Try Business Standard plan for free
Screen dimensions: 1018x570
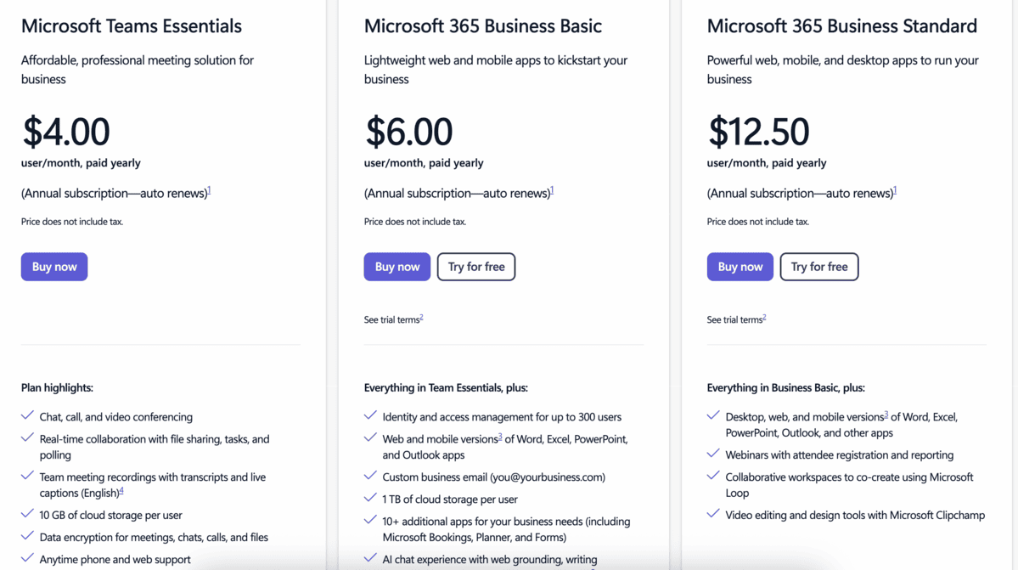point(819,267)
